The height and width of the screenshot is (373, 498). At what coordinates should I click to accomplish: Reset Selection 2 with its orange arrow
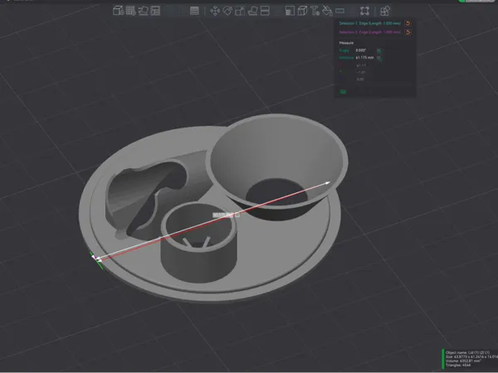(408, 32)
